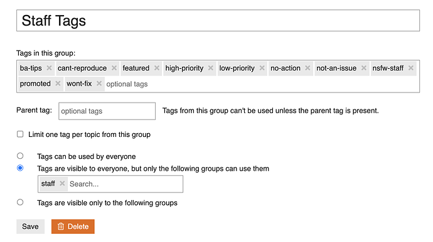Remove the ba-tips tag
The height and width of the screenshot is (242, 433).
click(49, 68)
